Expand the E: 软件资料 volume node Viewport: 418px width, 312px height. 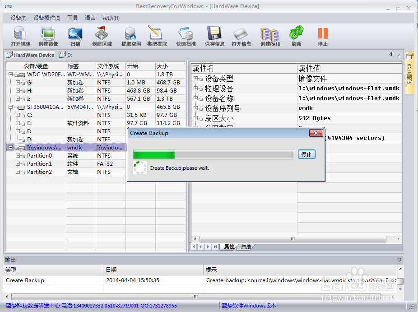tap(18, 123)
